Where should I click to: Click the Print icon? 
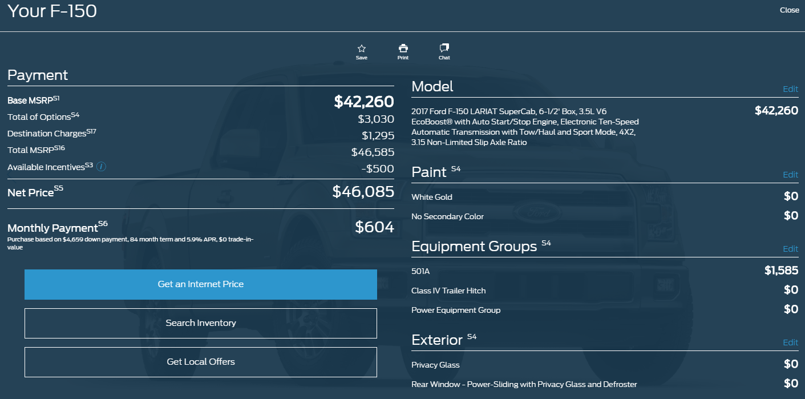403,48
